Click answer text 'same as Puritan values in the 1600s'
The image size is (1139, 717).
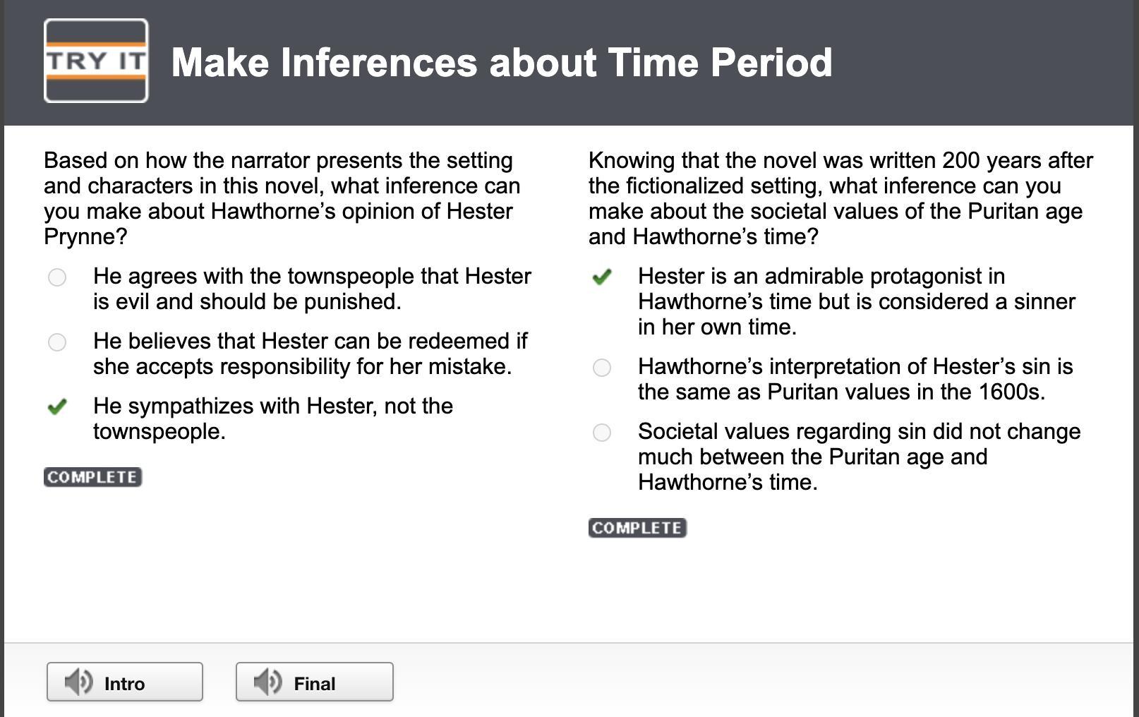click(841, 392)
